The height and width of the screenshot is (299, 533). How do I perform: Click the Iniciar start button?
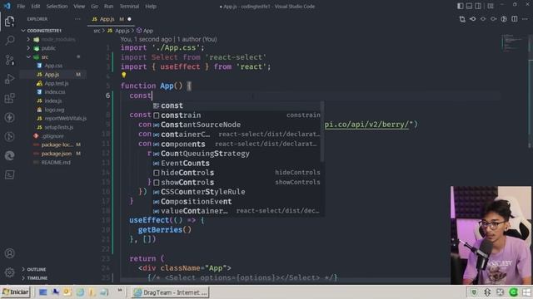point(16,292)
